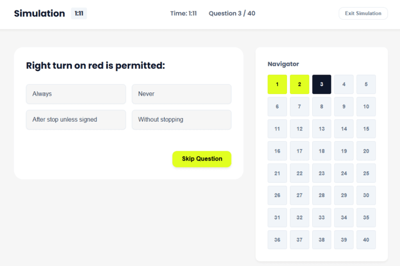Go to question 10 in navigator
The height and width of the screenshot is (266, 400).
pos(366,106)
